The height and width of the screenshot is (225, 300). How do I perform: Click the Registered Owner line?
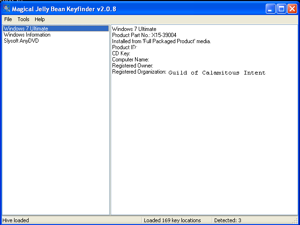(133, 66)
